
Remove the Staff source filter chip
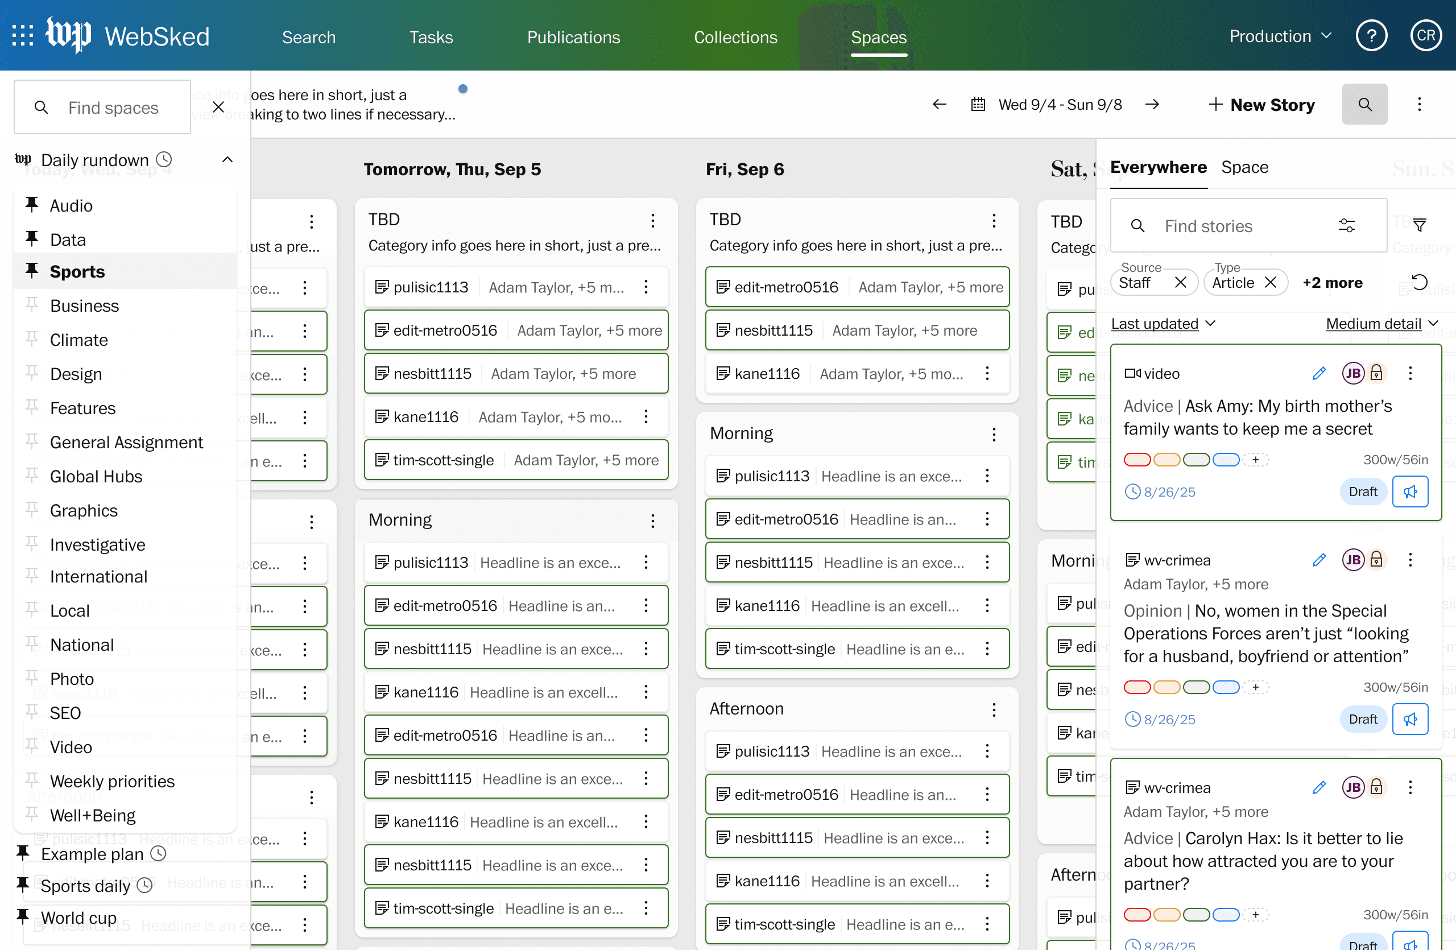[x=1181, y=283]
